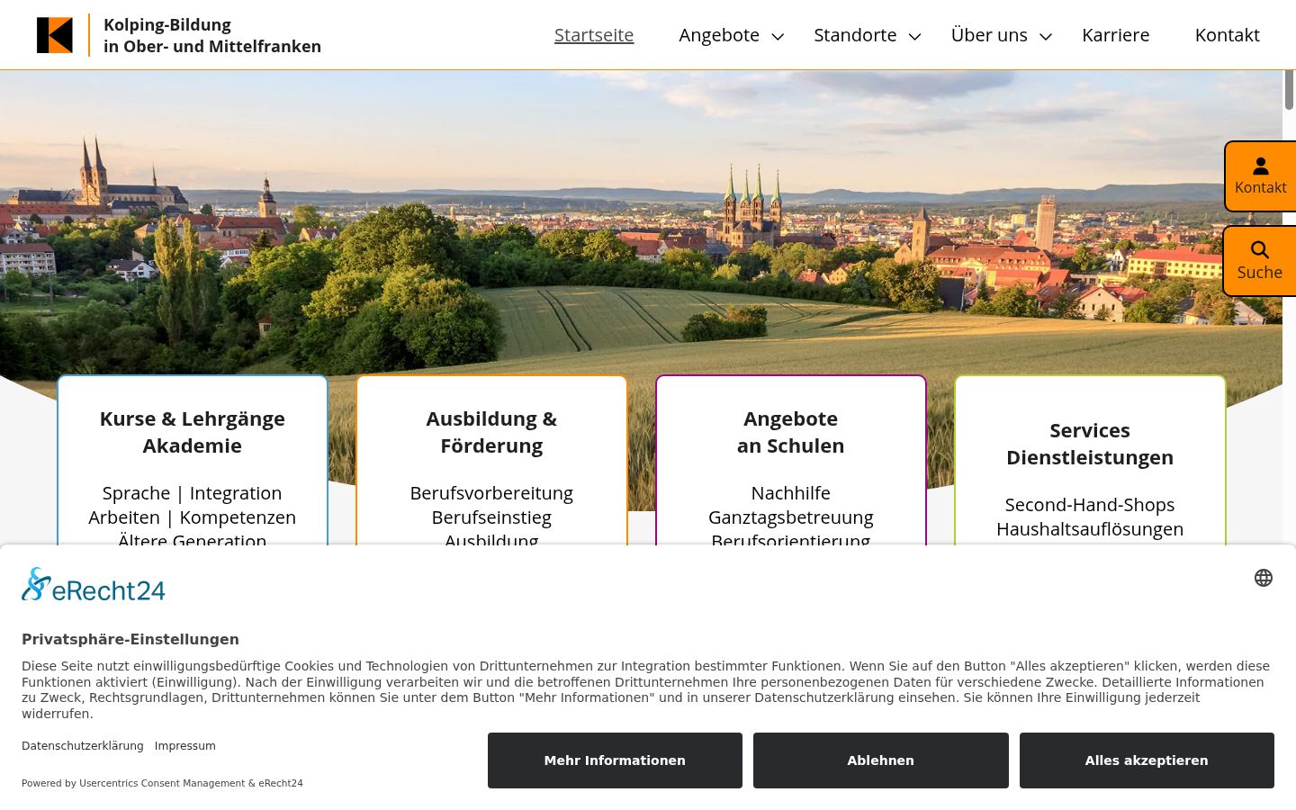This screenshot has height=810, width=1296.
Task: Open the Standorte menu item
Action: pyautogui.click(x=855, y=35)
